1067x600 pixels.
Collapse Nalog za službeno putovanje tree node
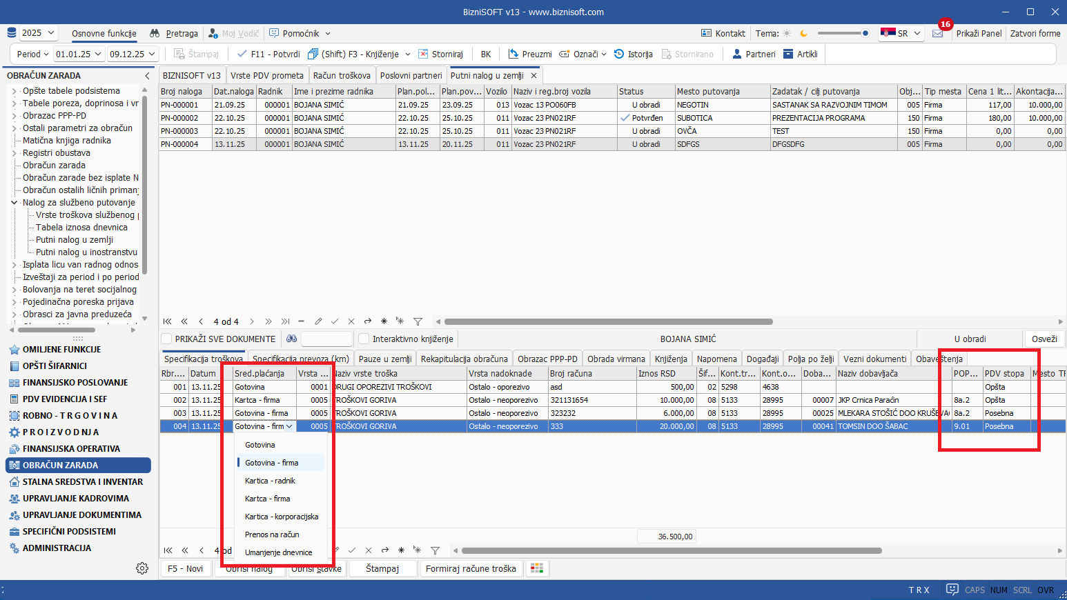14,203
